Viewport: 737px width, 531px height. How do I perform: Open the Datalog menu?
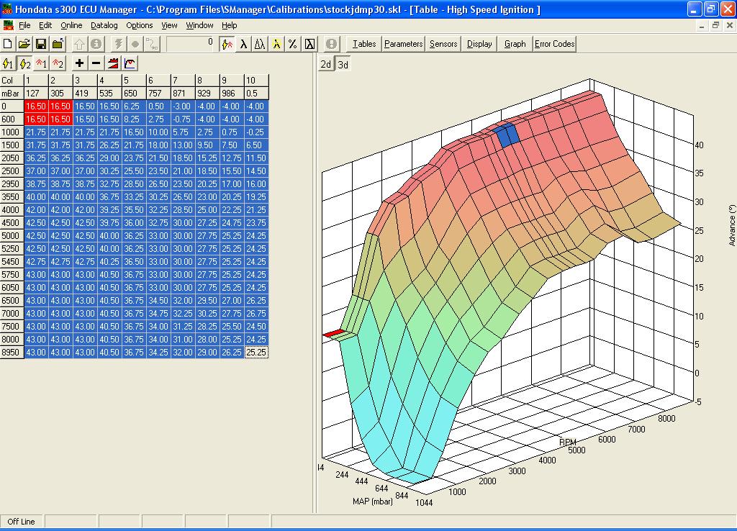pos(104,24)
